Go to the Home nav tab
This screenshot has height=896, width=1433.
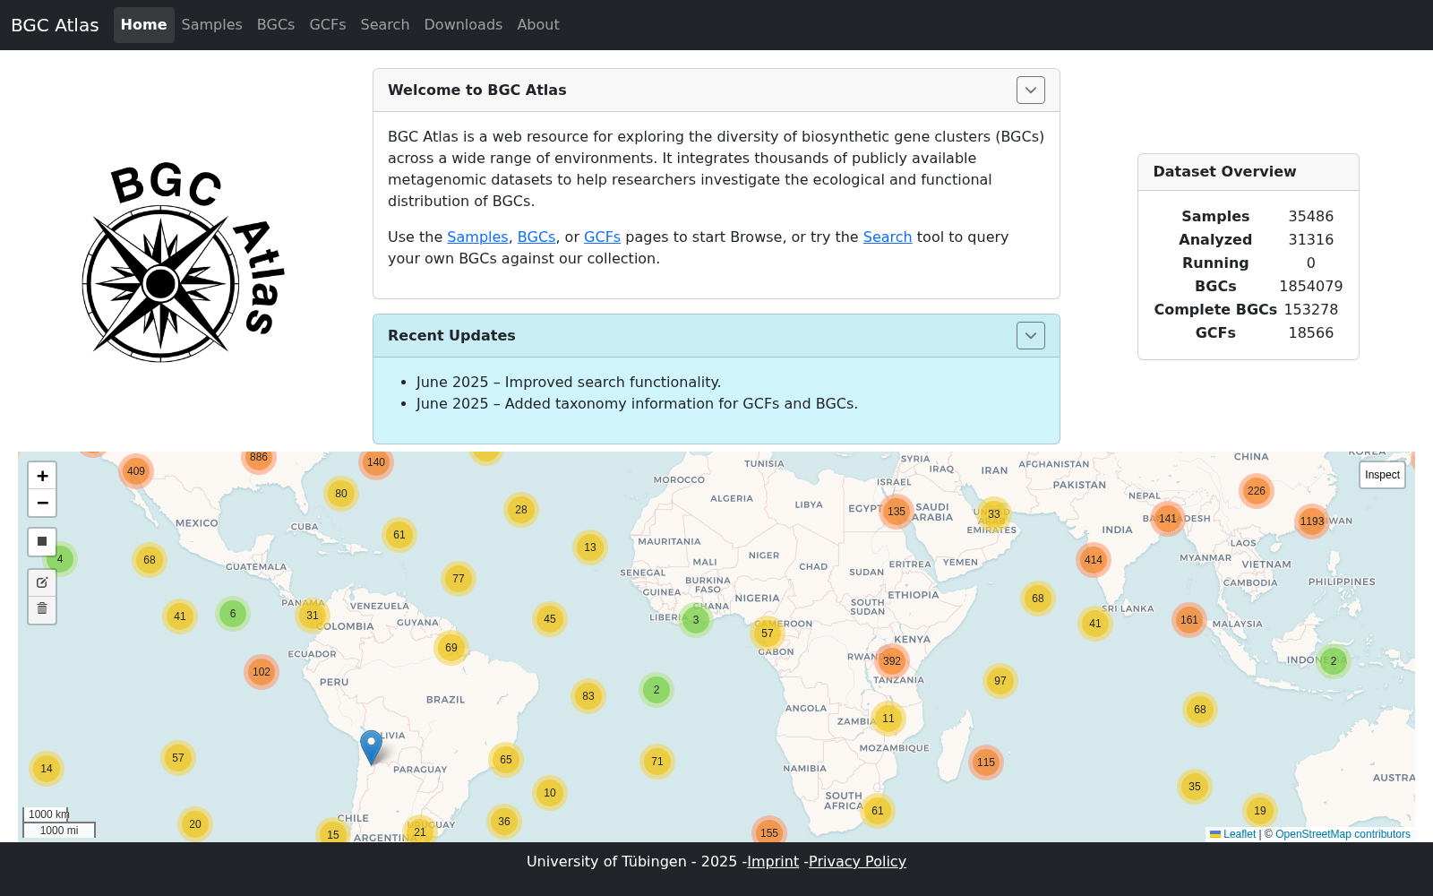[x=144, y=25]
